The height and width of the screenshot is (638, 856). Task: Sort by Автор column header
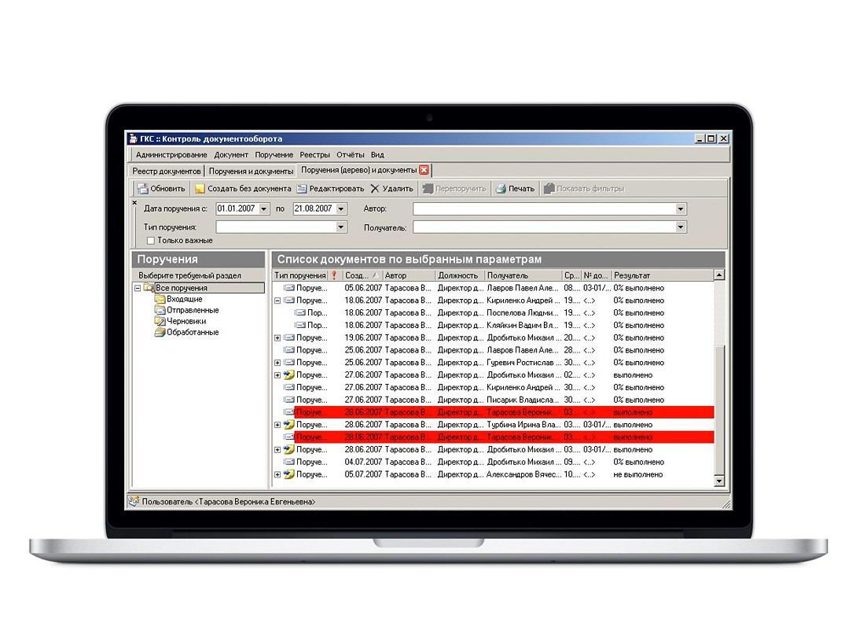pos(408,275)
